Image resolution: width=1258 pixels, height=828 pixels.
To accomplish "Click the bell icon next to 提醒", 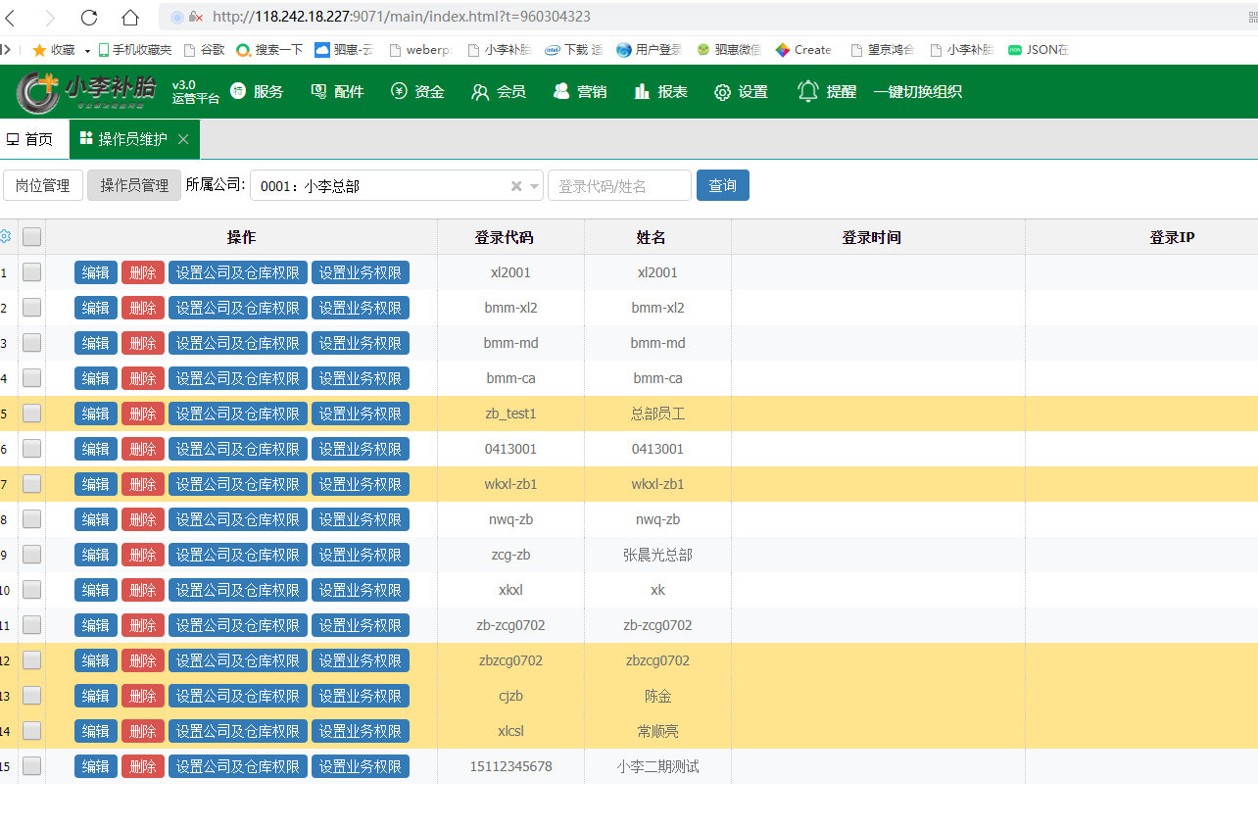I will tap(807, 91).
